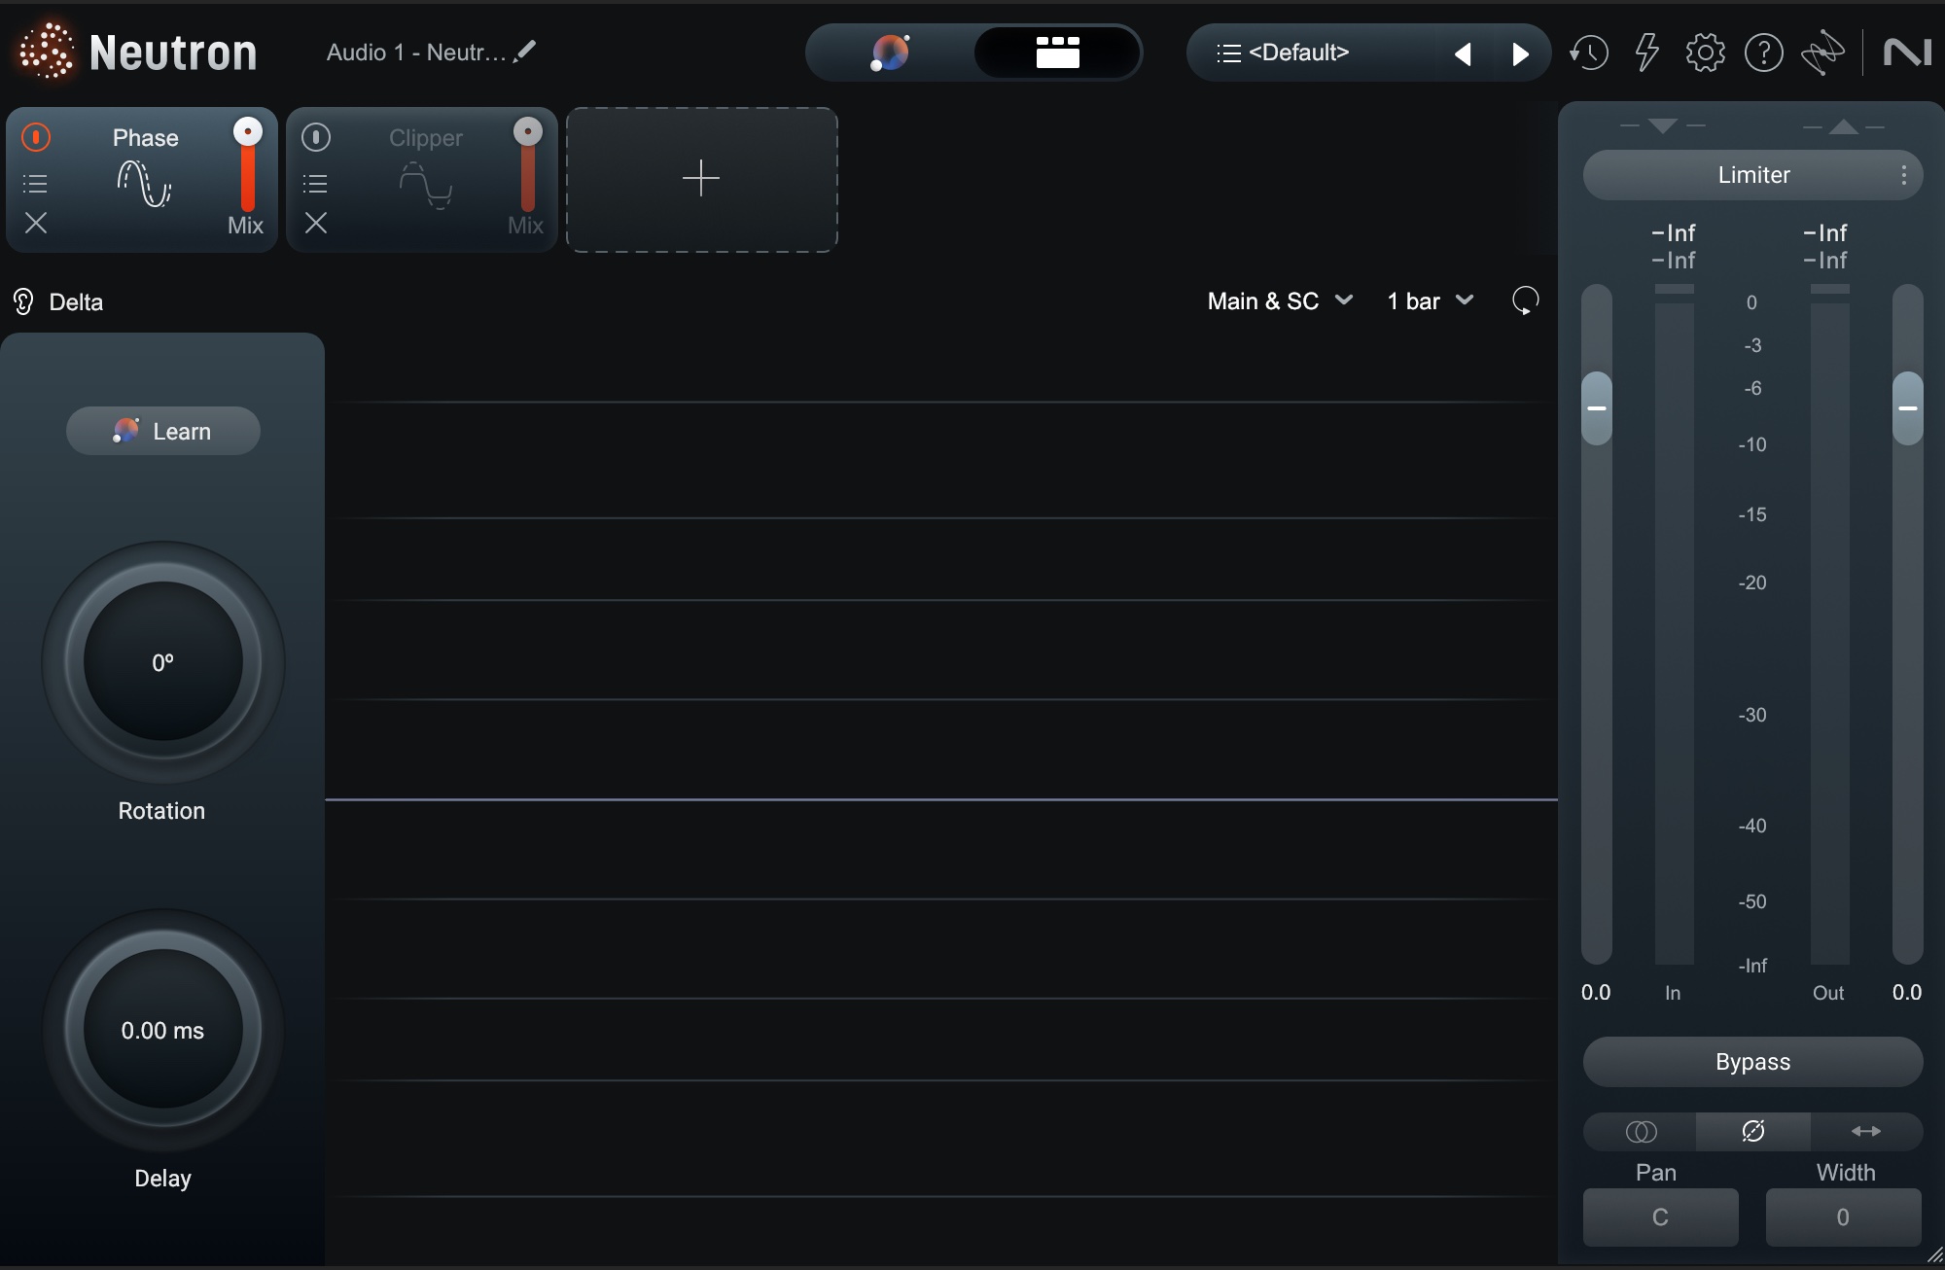The height and width of the screenshot is (1270, 1945).
Task: Add a module in the empty slot
Action: [x=701, y=180]
